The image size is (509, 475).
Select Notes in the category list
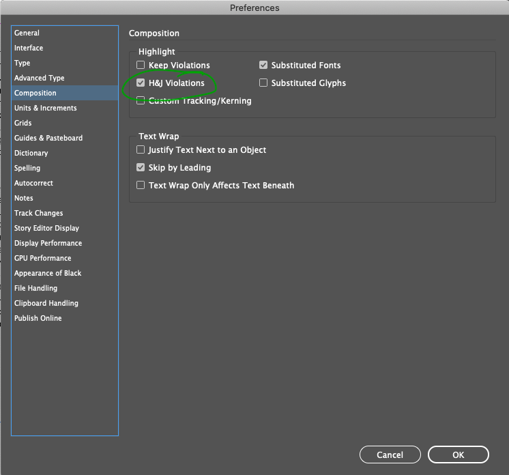pyautogui.click(x=65, y=198)
